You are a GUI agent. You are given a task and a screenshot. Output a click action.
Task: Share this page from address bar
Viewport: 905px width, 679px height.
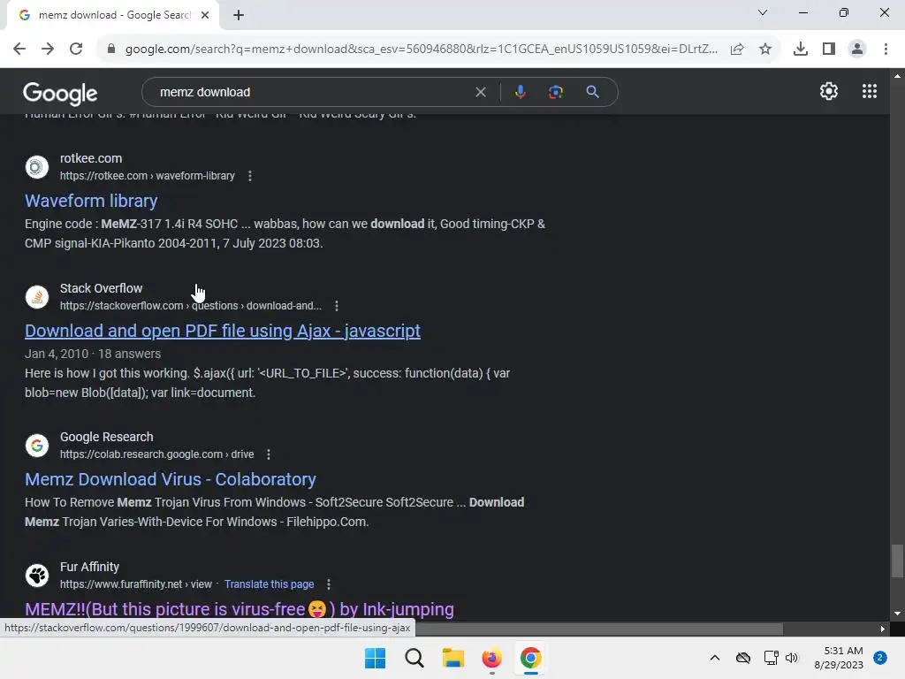737,50
